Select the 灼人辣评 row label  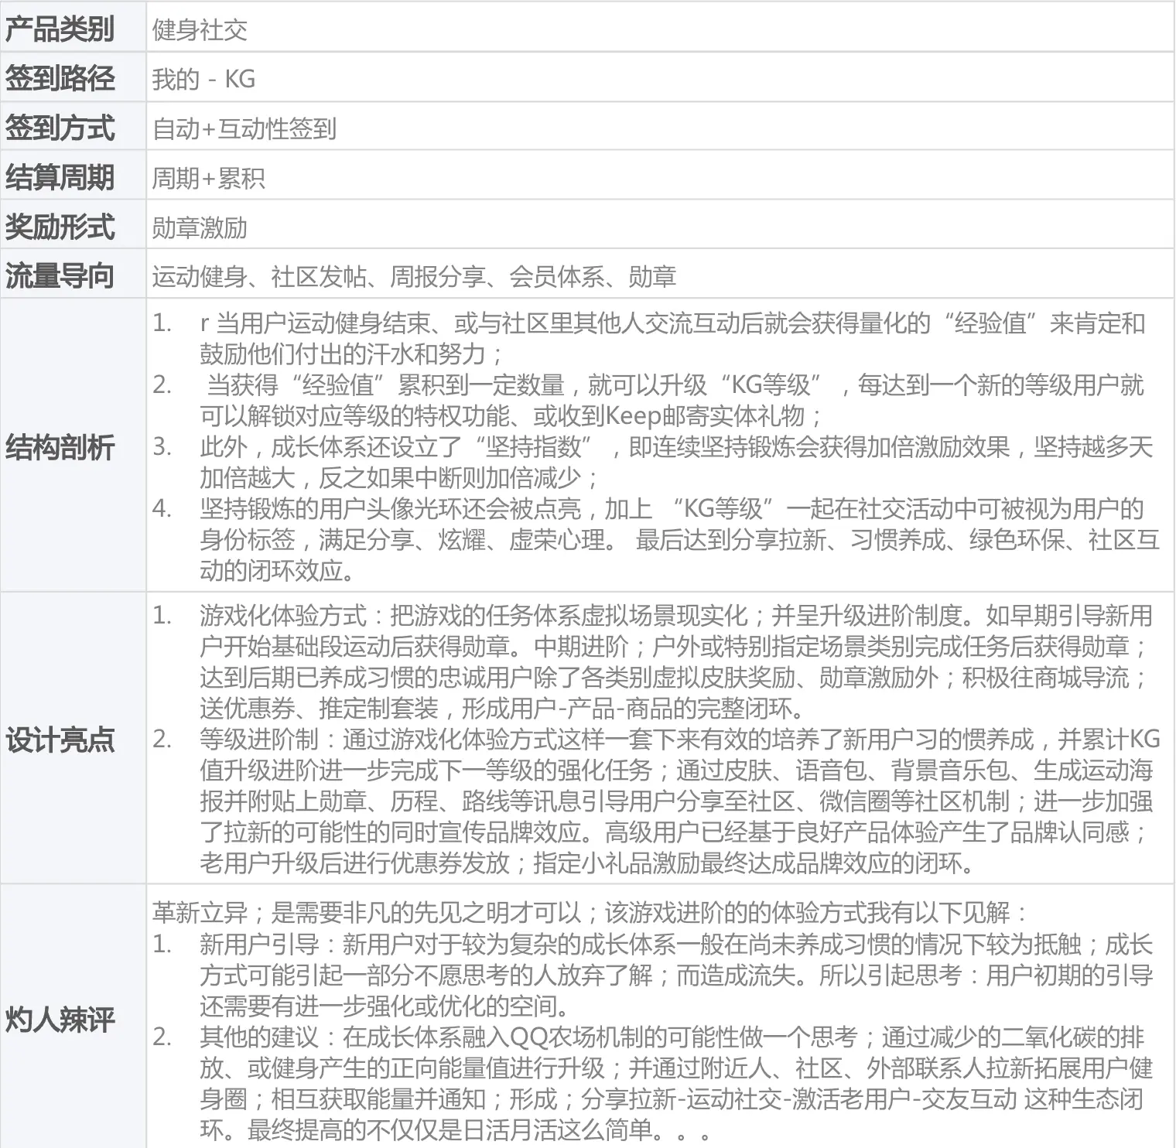click(73, 1018)
